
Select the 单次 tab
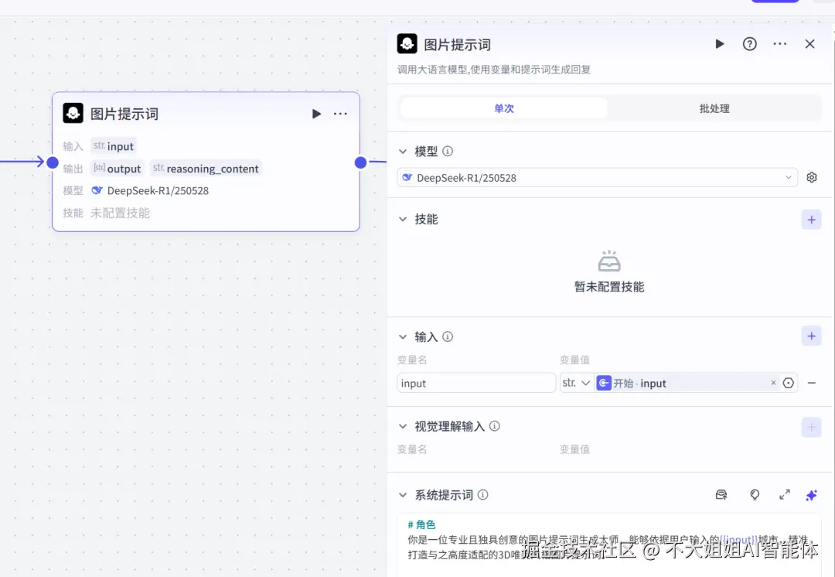pyautogui.click(x=503, y=108)
